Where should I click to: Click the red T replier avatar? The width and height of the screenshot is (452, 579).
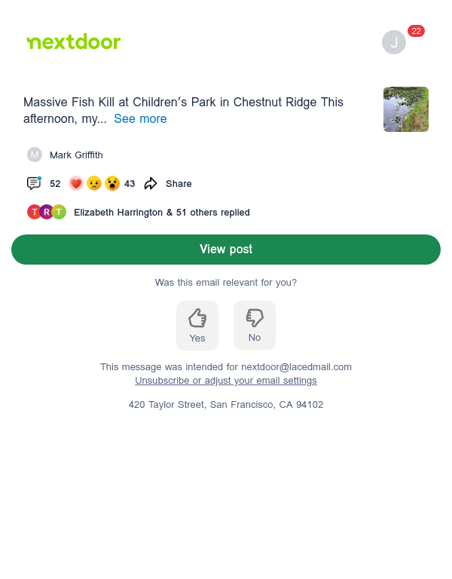pyautogui.click(x=34, y=212)
